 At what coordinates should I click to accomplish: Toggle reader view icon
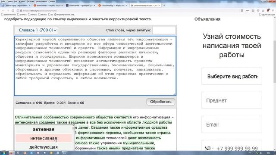coord(242,10)
